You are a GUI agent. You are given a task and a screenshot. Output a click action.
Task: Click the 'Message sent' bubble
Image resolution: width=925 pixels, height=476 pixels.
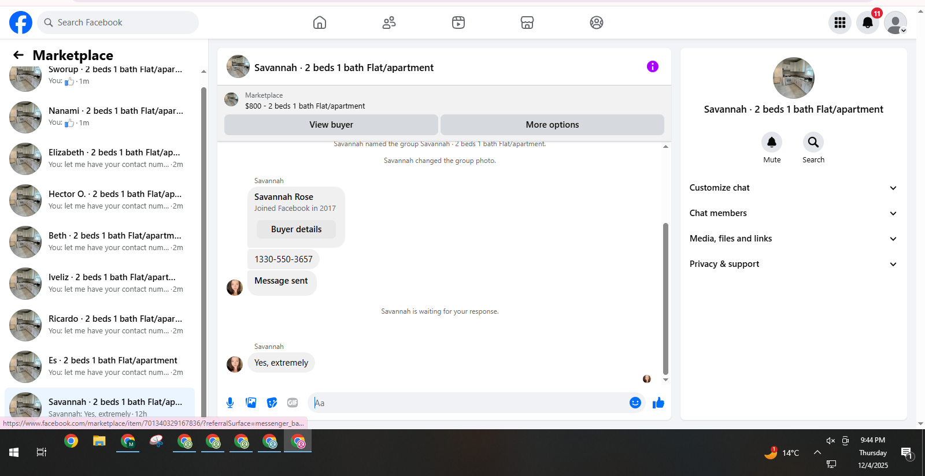(x=282, y=283)
